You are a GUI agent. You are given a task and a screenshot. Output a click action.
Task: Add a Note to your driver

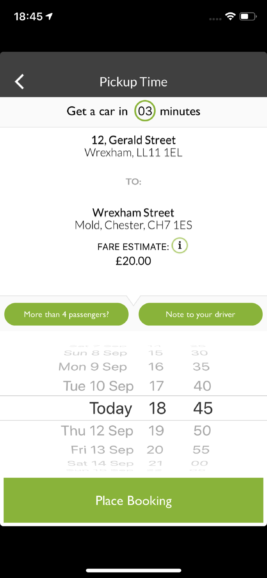coord(201,314)
